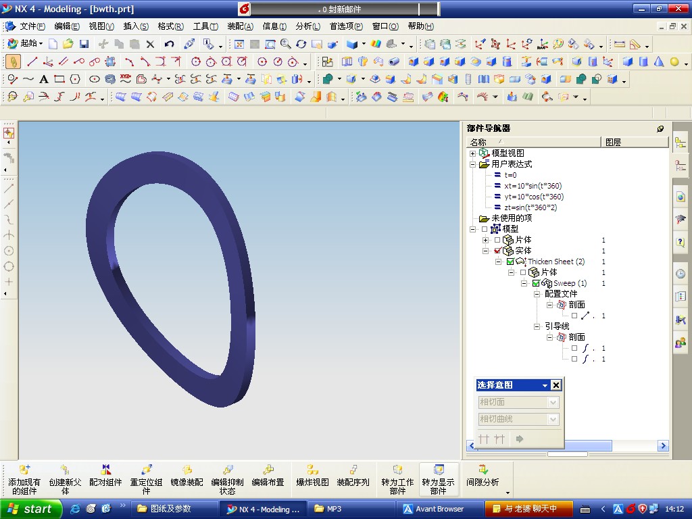The width and height of the screenshot is (692, 519).
Task: Toggle the Thicken Sheet (2) checkbox
Action: tap(510, 262)
